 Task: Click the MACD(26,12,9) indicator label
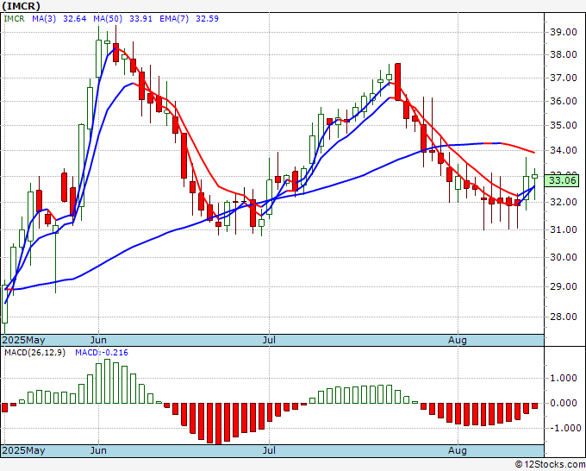[34, 353]
